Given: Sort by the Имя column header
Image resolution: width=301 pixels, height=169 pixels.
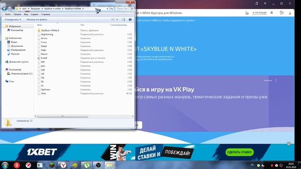Looking at the screenshot, I should pos(40,25).
